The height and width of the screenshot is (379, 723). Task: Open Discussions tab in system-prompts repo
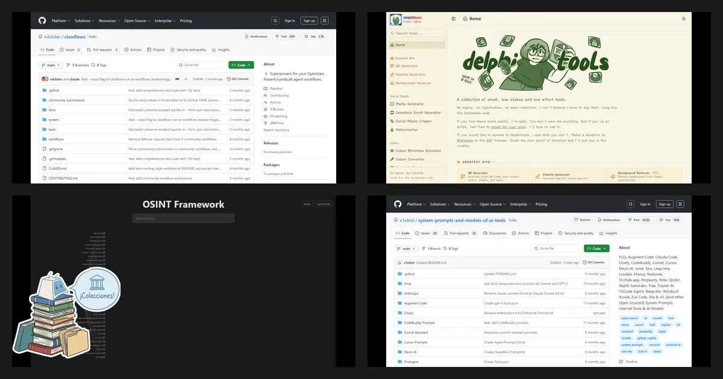click(x=496, y=233)
